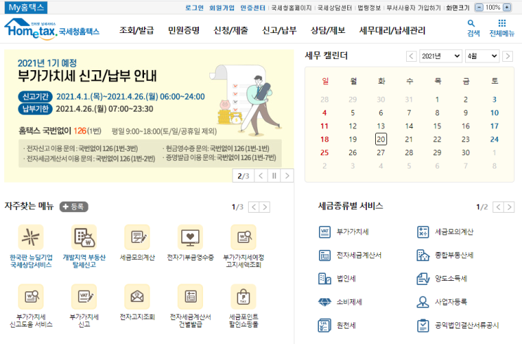
Task: Open the 부가가치세 신고도움 서비스 icon
Action: pos(31,296)
